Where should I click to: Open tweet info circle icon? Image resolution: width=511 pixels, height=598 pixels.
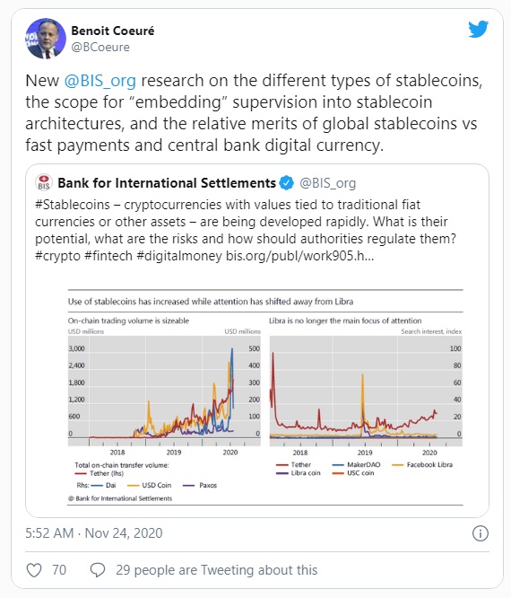coord(481,533)
